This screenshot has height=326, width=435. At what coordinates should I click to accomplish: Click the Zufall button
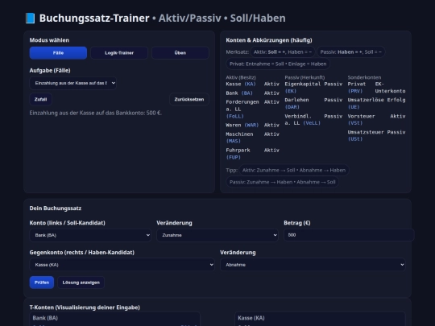(x=40, y=99)
